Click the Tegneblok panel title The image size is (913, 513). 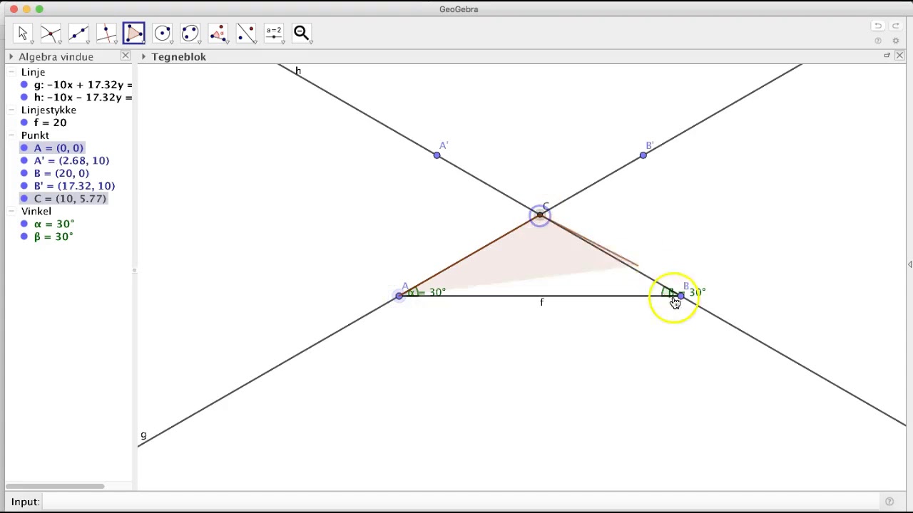[x=178, y=56]
